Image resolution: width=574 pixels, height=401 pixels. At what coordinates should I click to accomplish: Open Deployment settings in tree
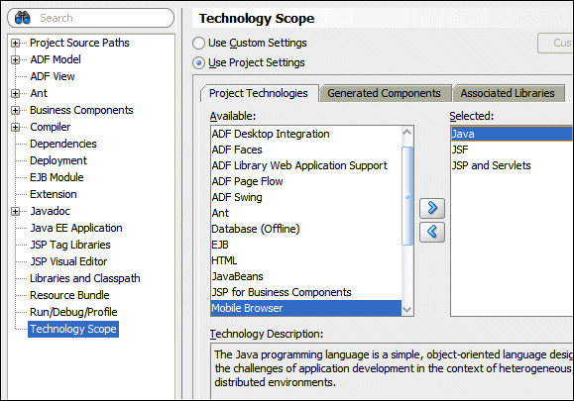[58, 160]
